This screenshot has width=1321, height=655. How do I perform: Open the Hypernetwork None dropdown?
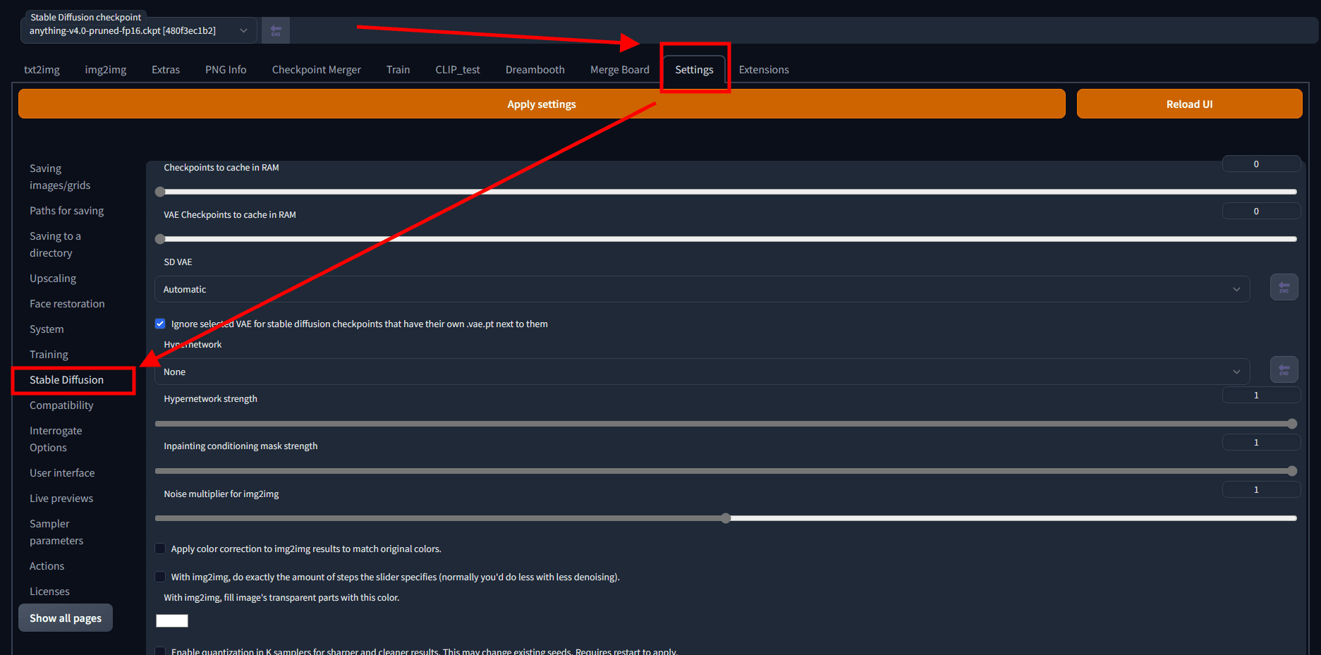pos(702,372)
